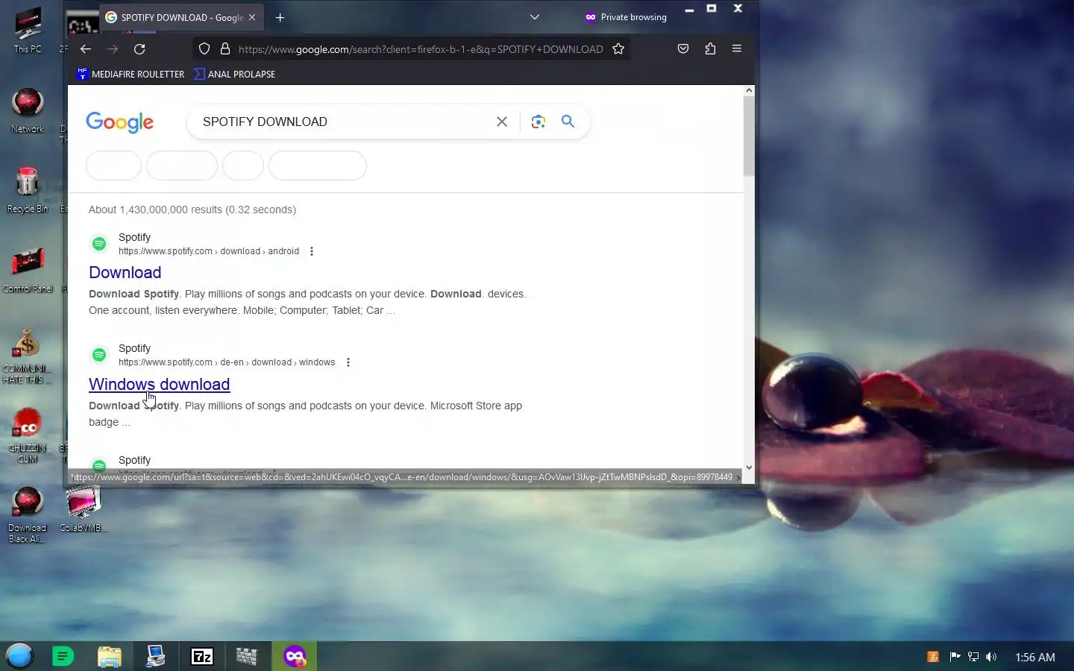Select the Recycle Bin desktop icon
Viewport: 1074px width, 671px height.
(28, 190)
